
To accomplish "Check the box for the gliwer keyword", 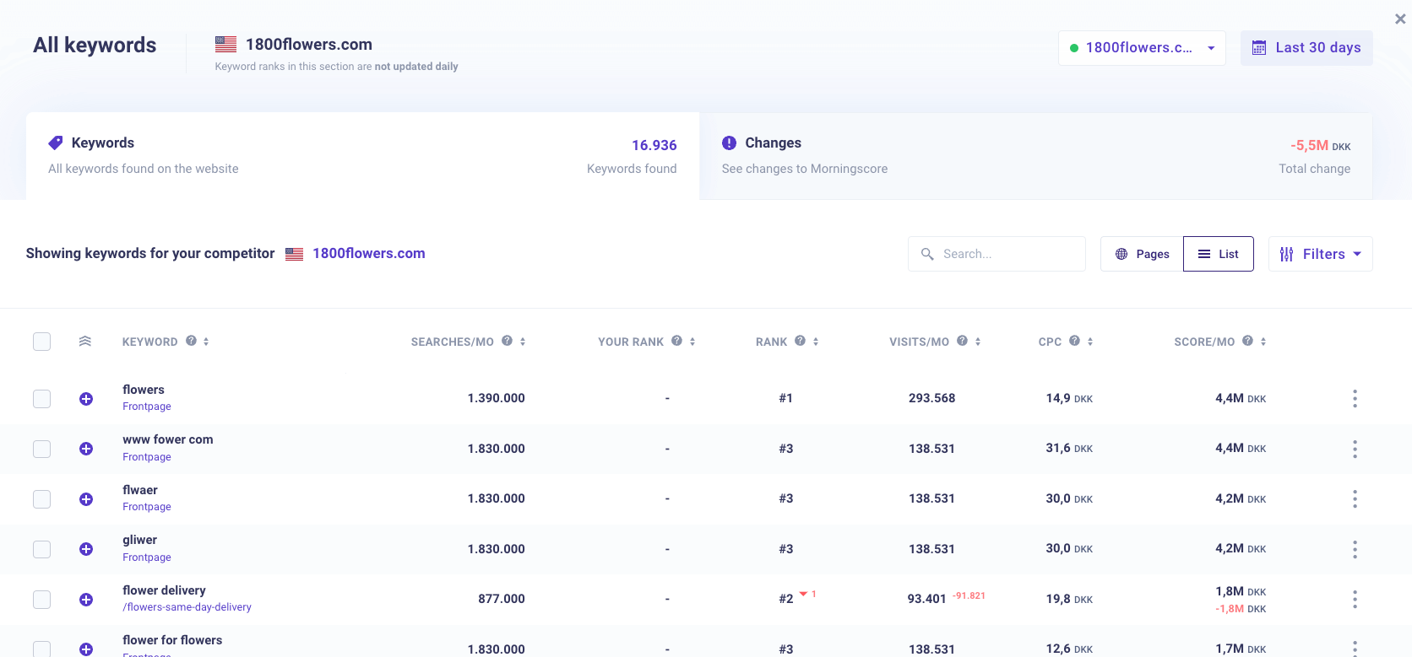I will pyautogui.click(x=41, y=549).
